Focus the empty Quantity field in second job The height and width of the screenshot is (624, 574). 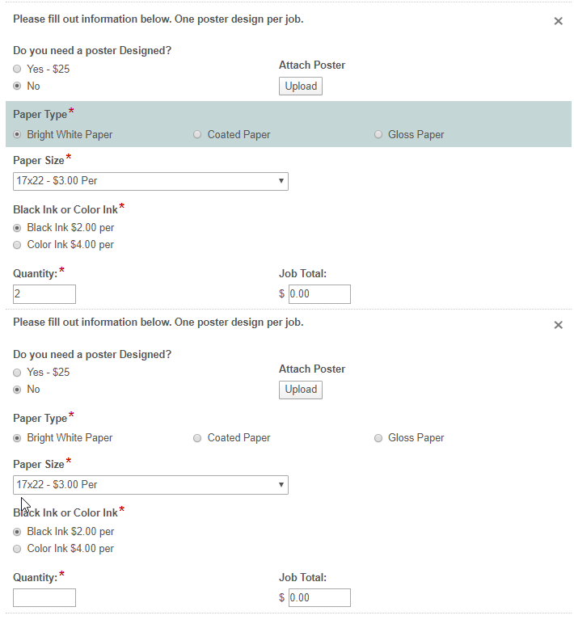[44, 598]
